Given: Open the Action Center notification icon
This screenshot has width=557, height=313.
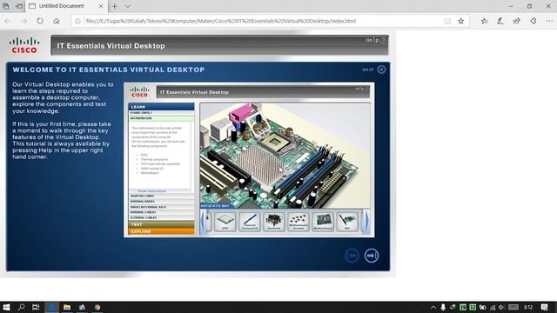Looking at the screenshot, I should [x=545, y=307].
